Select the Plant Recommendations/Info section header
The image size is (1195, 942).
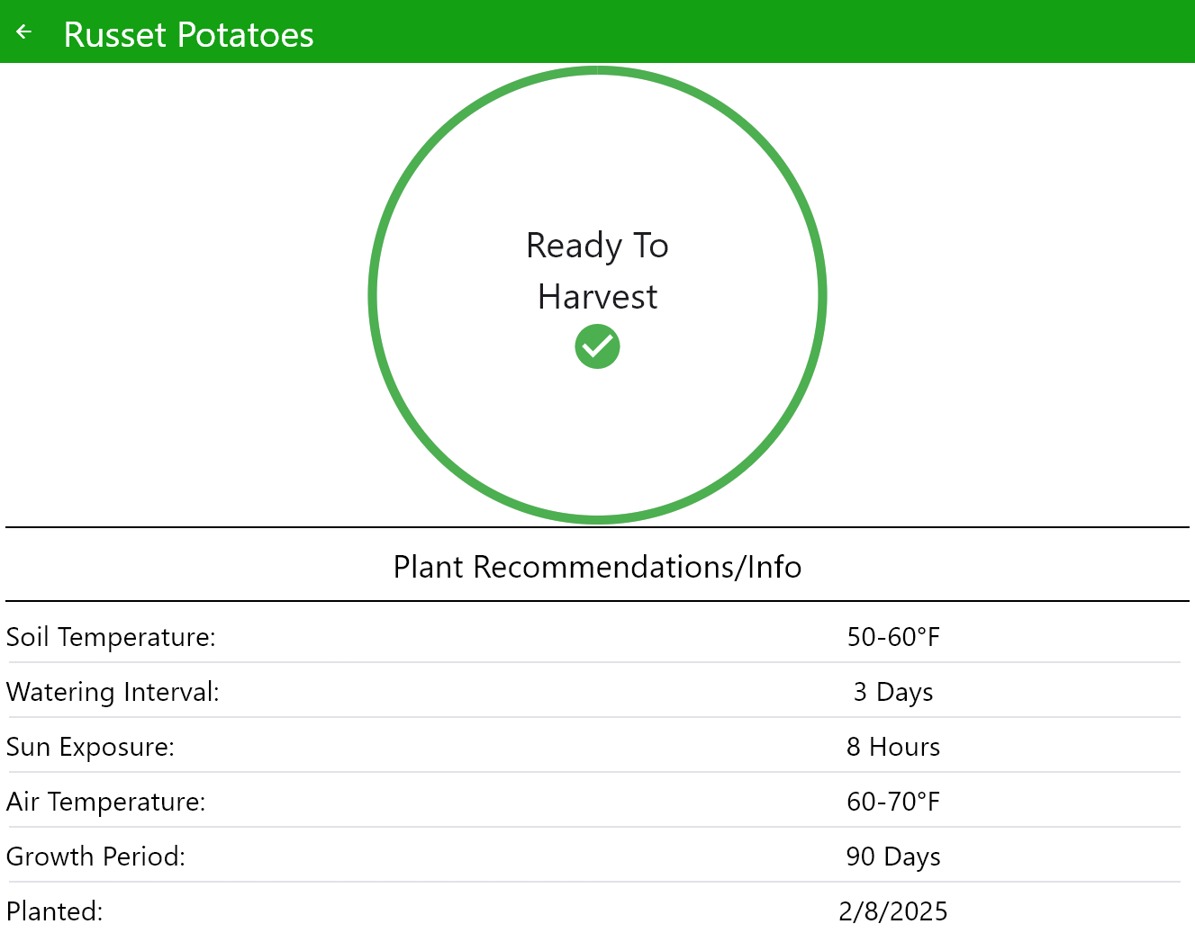[597, 567]
